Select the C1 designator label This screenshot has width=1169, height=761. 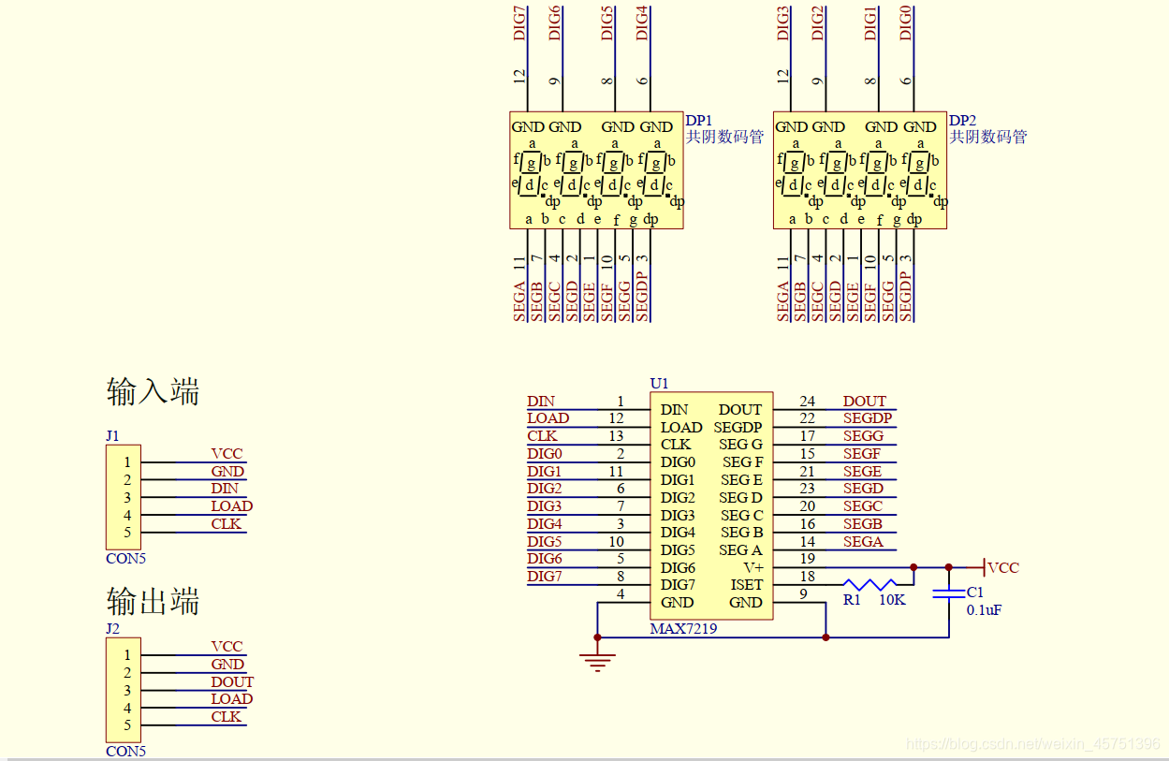tap(975, 593)
